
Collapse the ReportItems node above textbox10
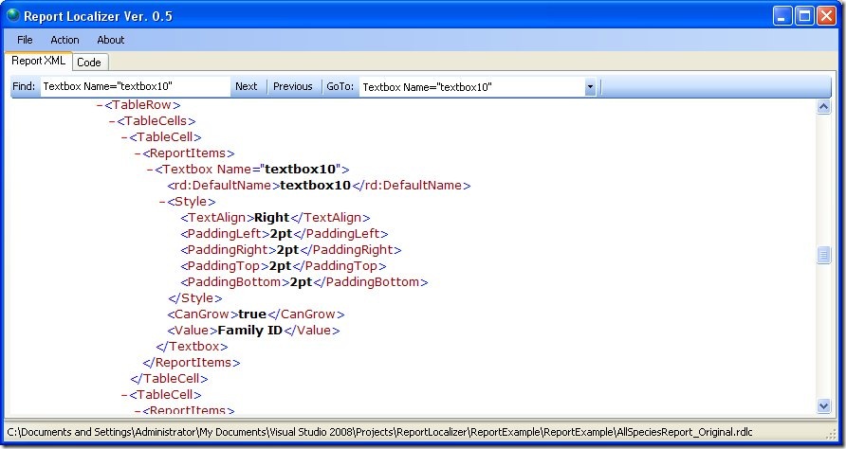pos(138,153)
